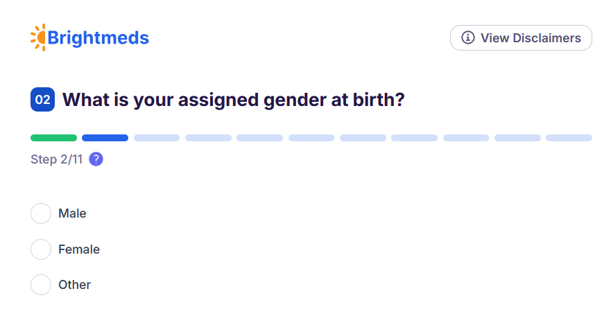This screenshot has height=309, width=611.
Task: Open the View Disclaimers button
Action: tap(521, 38)
